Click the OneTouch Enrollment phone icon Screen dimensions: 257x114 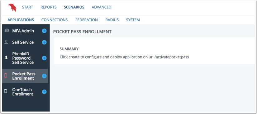6,91
